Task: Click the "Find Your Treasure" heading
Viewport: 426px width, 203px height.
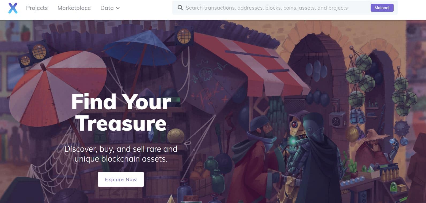Action: tap(121, 112)
